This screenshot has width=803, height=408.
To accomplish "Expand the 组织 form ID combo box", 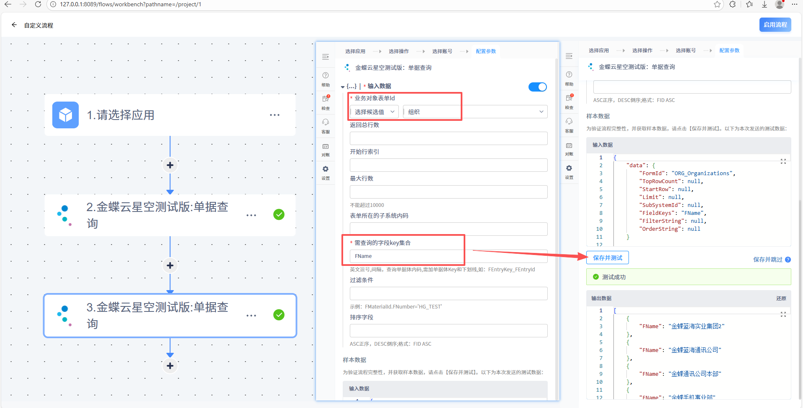I will click(475, 112).
